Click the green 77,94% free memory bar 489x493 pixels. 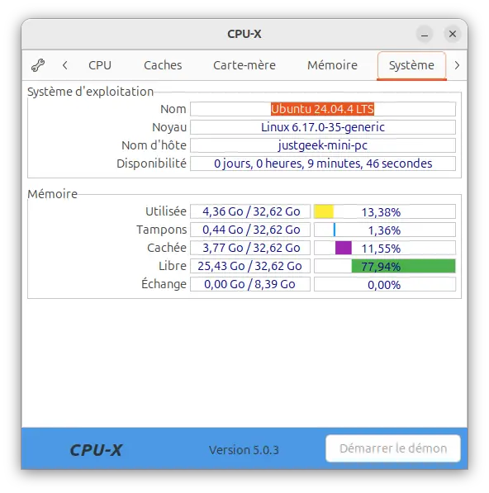coord(385,266)
